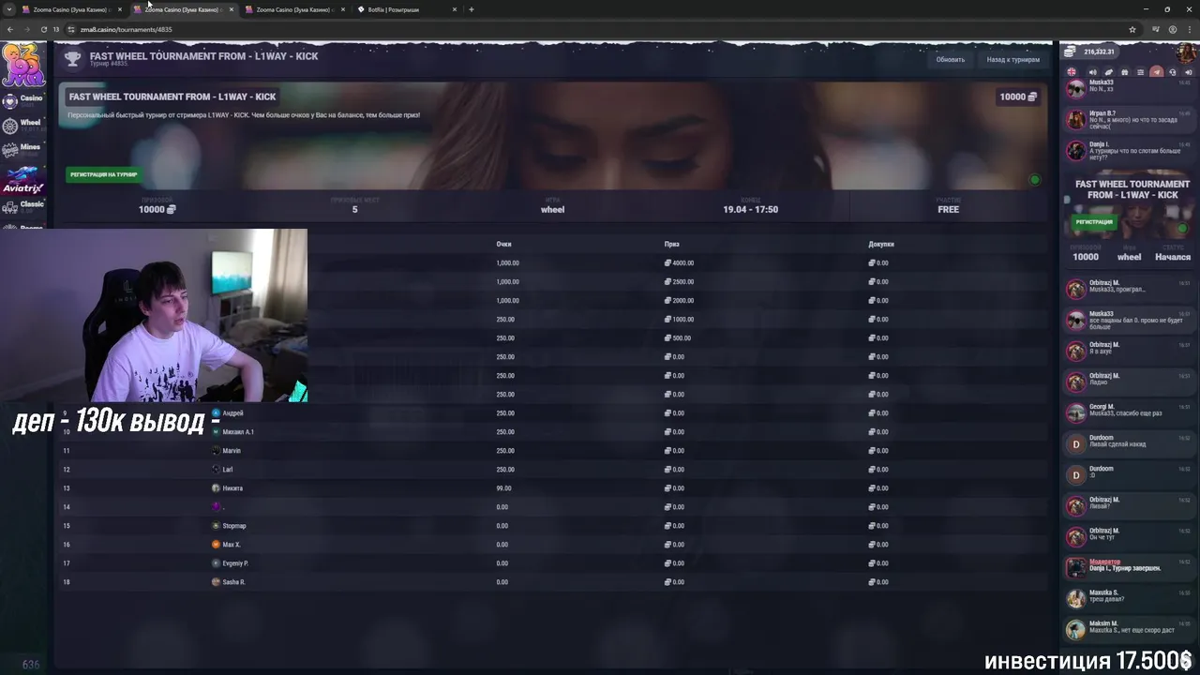Switch language via UK flag icon
This screenshot has width=1200, height=675.
pos(1072,72)
